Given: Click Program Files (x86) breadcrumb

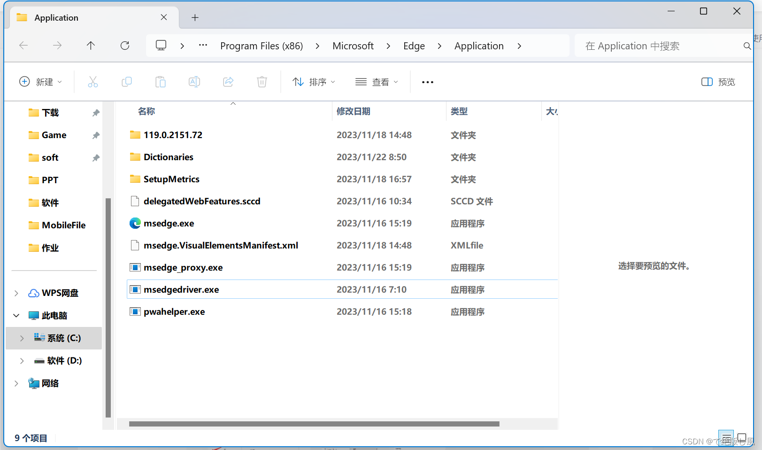Looking at the screenshot, I should click(262, 46).
